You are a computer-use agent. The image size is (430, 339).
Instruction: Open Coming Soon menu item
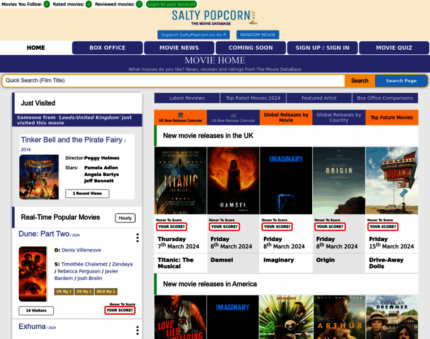[251, 47]
